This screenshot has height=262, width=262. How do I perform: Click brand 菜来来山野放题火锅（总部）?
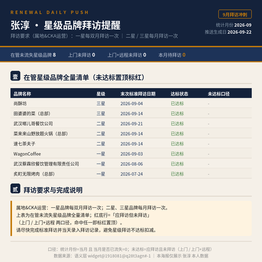pyautogui.click(x=41, y=134)
